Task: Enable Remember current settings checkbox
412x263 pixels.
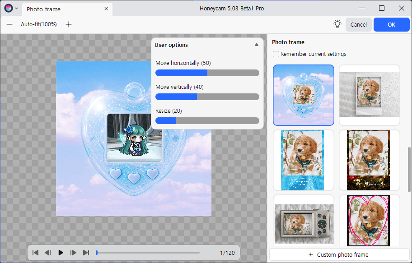Action: point(276,54)
